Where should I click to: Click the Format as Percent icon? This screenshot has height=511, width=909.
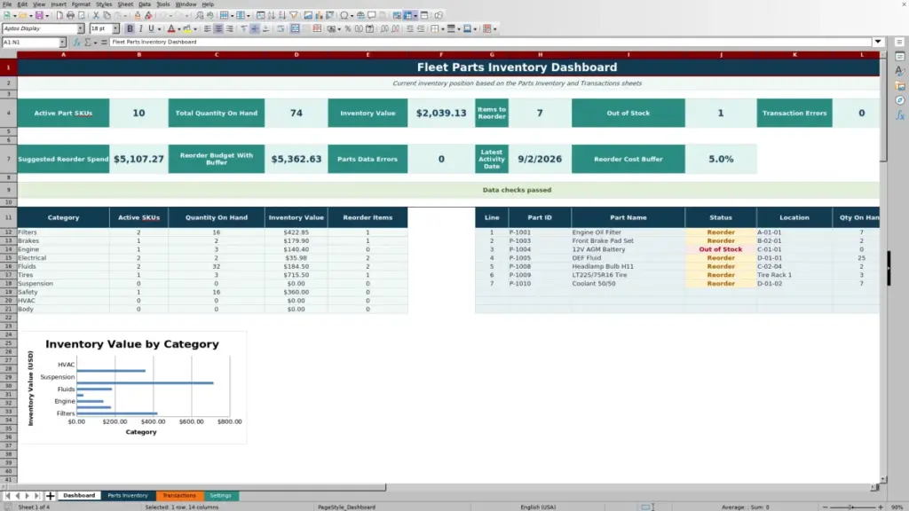[348, 28]
